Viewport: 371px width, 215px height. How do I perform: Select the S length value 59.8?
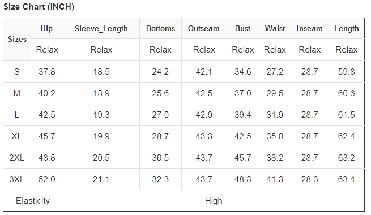347,71
